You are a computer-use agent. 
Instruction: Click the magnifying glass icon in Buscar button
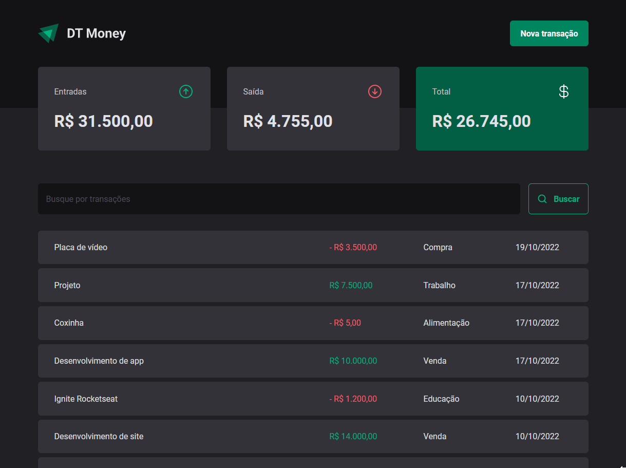coord(542,199)
